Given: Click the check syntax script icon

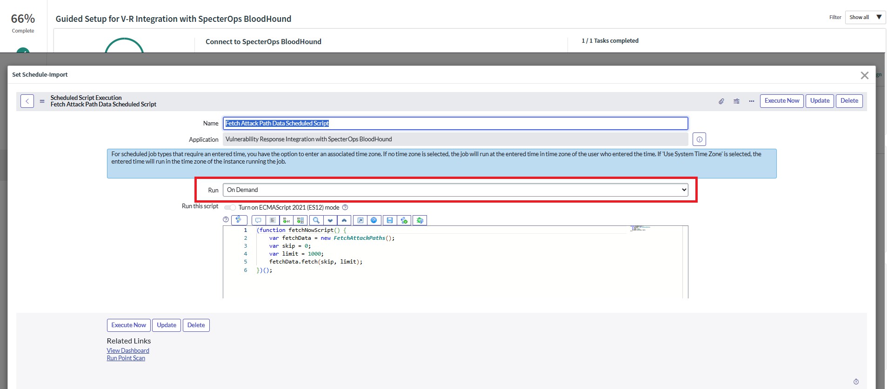Looking at the screenshot, I should (404, 220).
